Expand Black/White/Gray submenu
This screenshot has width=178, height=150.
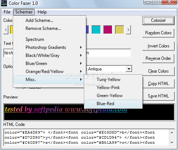(50, 55)
